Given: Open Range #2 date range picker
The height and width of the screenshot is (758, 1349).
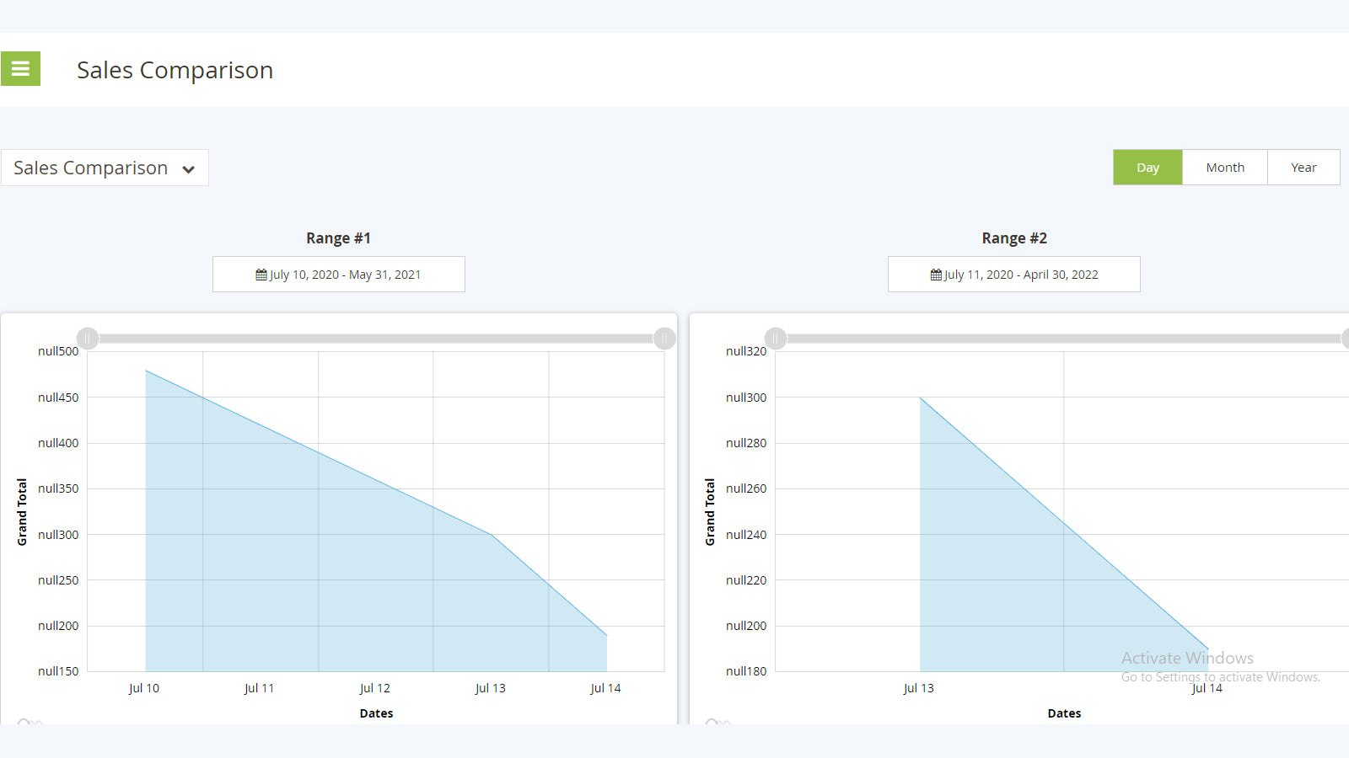Looking at the screenshot, I should click(1013, 275).
